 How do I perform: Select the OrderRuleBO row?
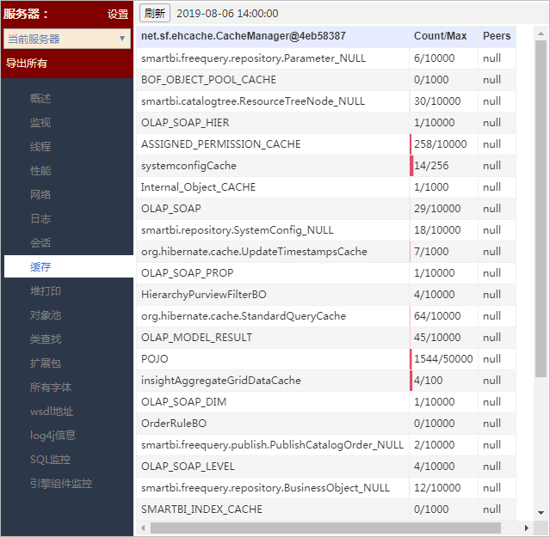[326, 424]
